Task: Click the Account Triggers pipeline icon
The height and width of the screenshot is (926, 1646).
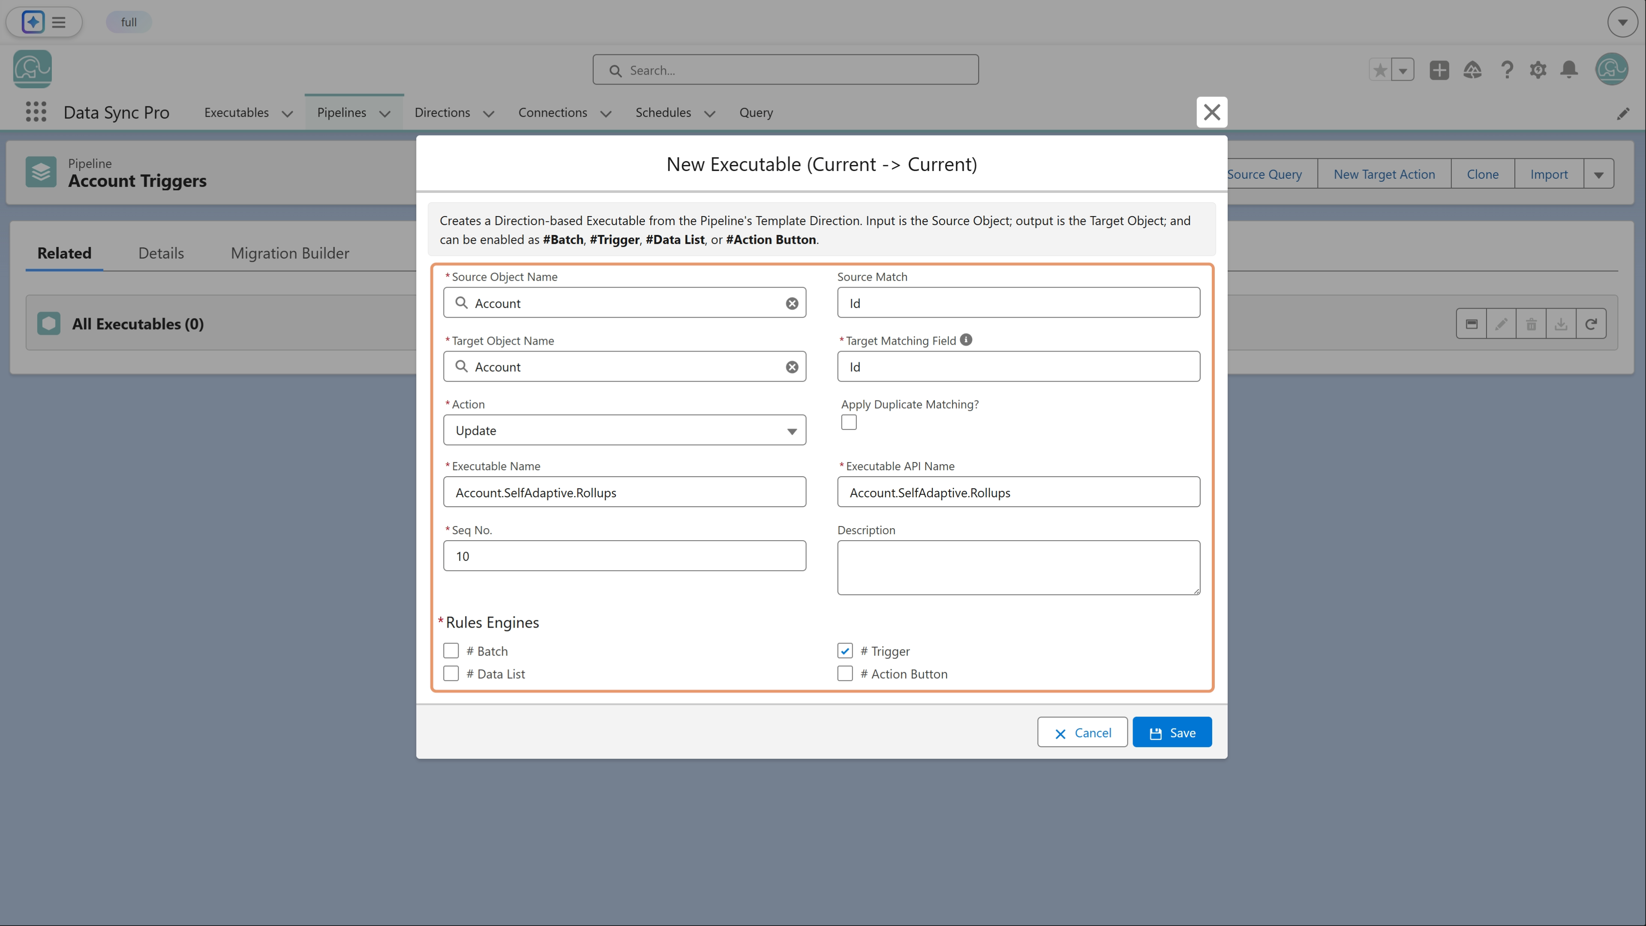Action: click(41, 172)
